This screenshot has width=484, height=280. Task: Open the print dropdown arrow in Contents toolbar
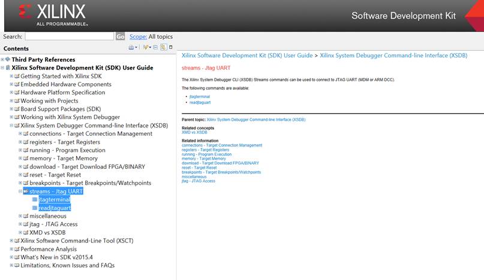coord(136,48)
